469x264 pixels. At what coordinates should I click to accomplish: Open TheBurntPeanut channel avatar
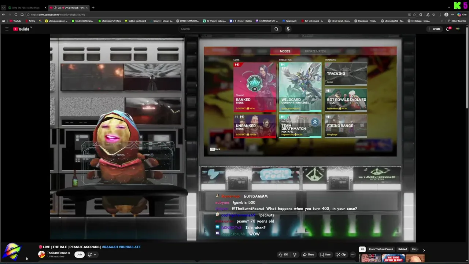coord(42,254)
